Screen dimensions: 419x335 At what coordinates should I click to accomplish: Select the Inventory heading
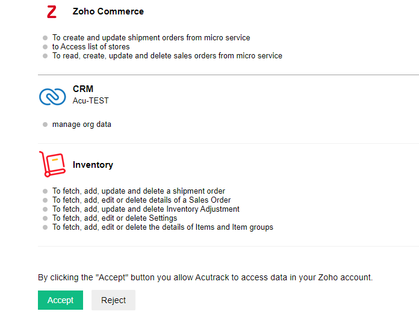coord(93,165)
